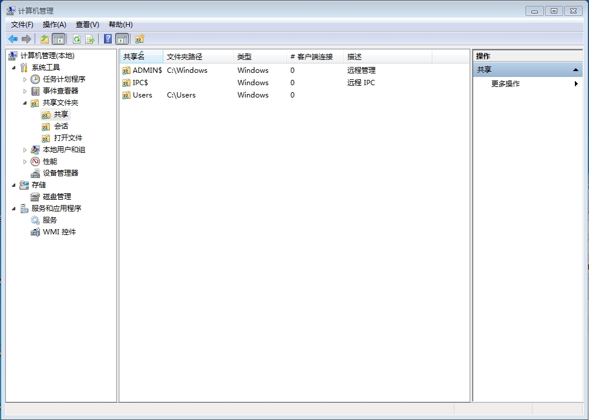
Task: Click the C:\Windows folder path cell
Action: point(187,70)
